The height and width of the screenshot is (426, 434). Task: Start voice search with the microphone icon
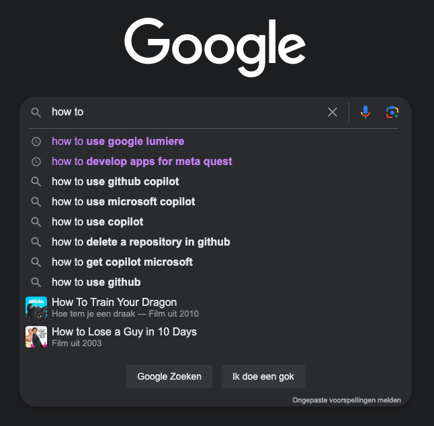(x=365, y=112)
